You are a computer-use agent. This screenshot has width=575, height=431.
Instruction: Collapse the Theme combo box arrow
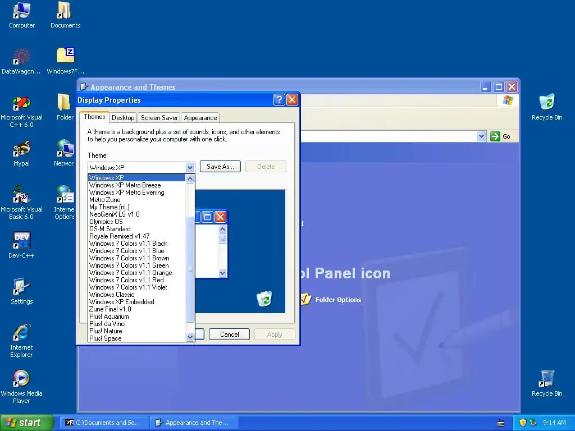(x=190, y=167)
